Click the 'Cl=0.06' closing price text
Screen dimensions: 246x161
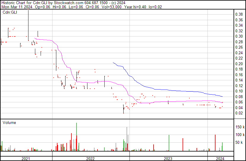coord(92,7)
